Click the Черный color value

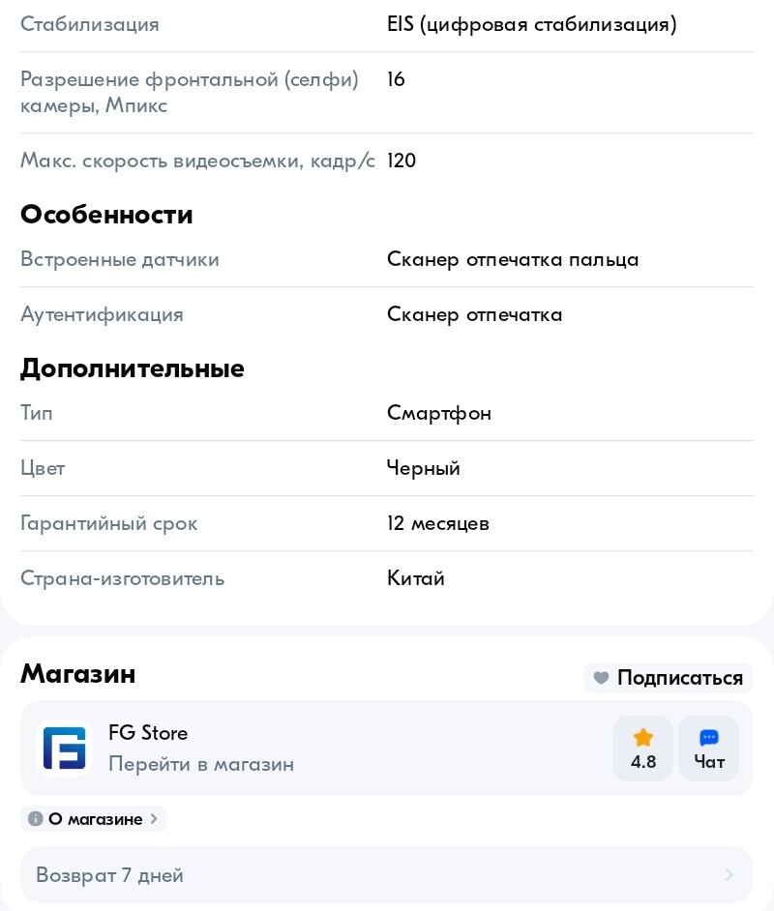click(423, 468)
